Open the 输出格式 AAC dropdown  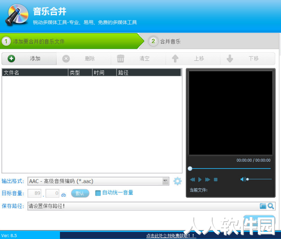click(98, 181)
